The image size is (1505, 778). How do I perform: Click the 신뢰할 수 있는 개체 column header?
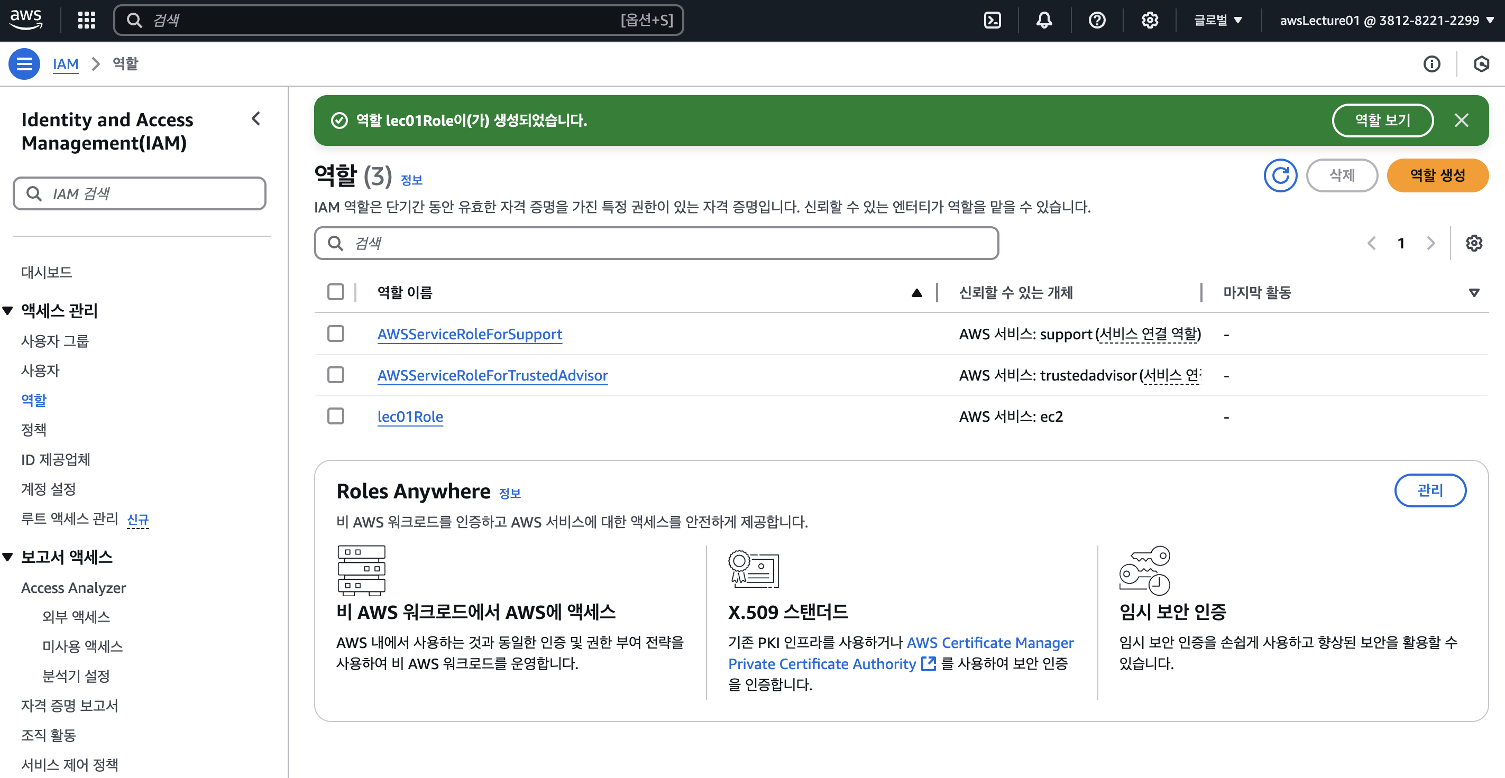pos(1016,293)
